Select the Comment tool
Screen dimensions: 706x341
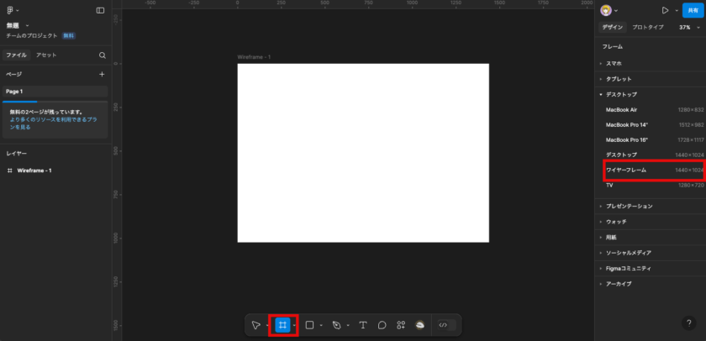point(382,325)
